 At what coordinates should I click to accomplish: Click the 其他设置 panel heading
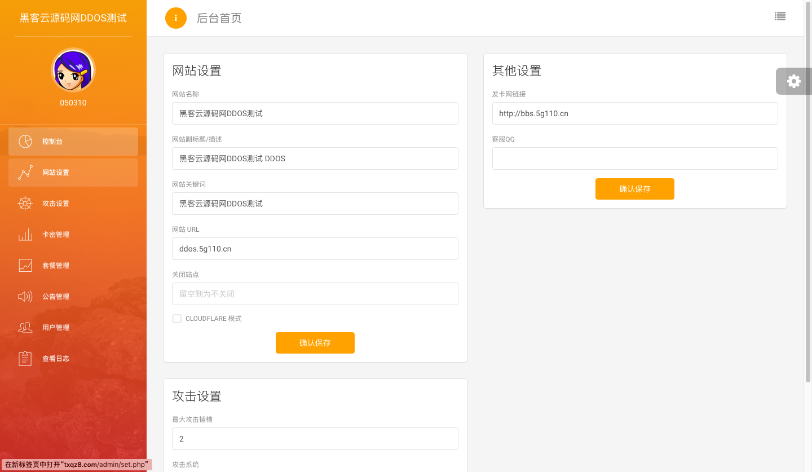click(517, 70)
